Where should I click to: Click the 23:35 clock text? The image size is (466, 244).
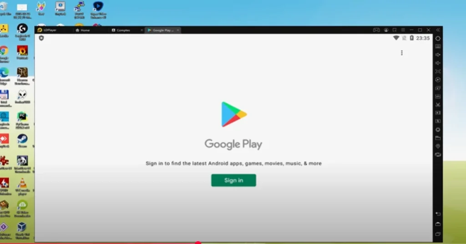coord(423,38)
